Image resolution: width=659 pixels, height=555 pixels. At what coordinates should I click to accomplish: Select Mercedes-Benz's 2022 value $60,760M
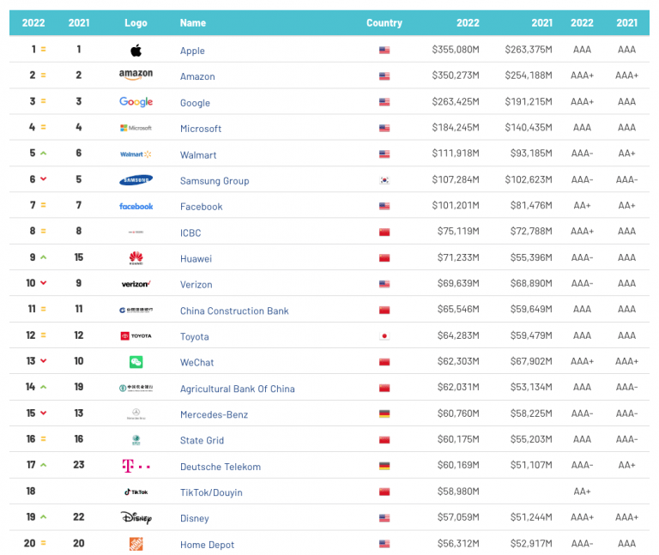pos(458,413)
